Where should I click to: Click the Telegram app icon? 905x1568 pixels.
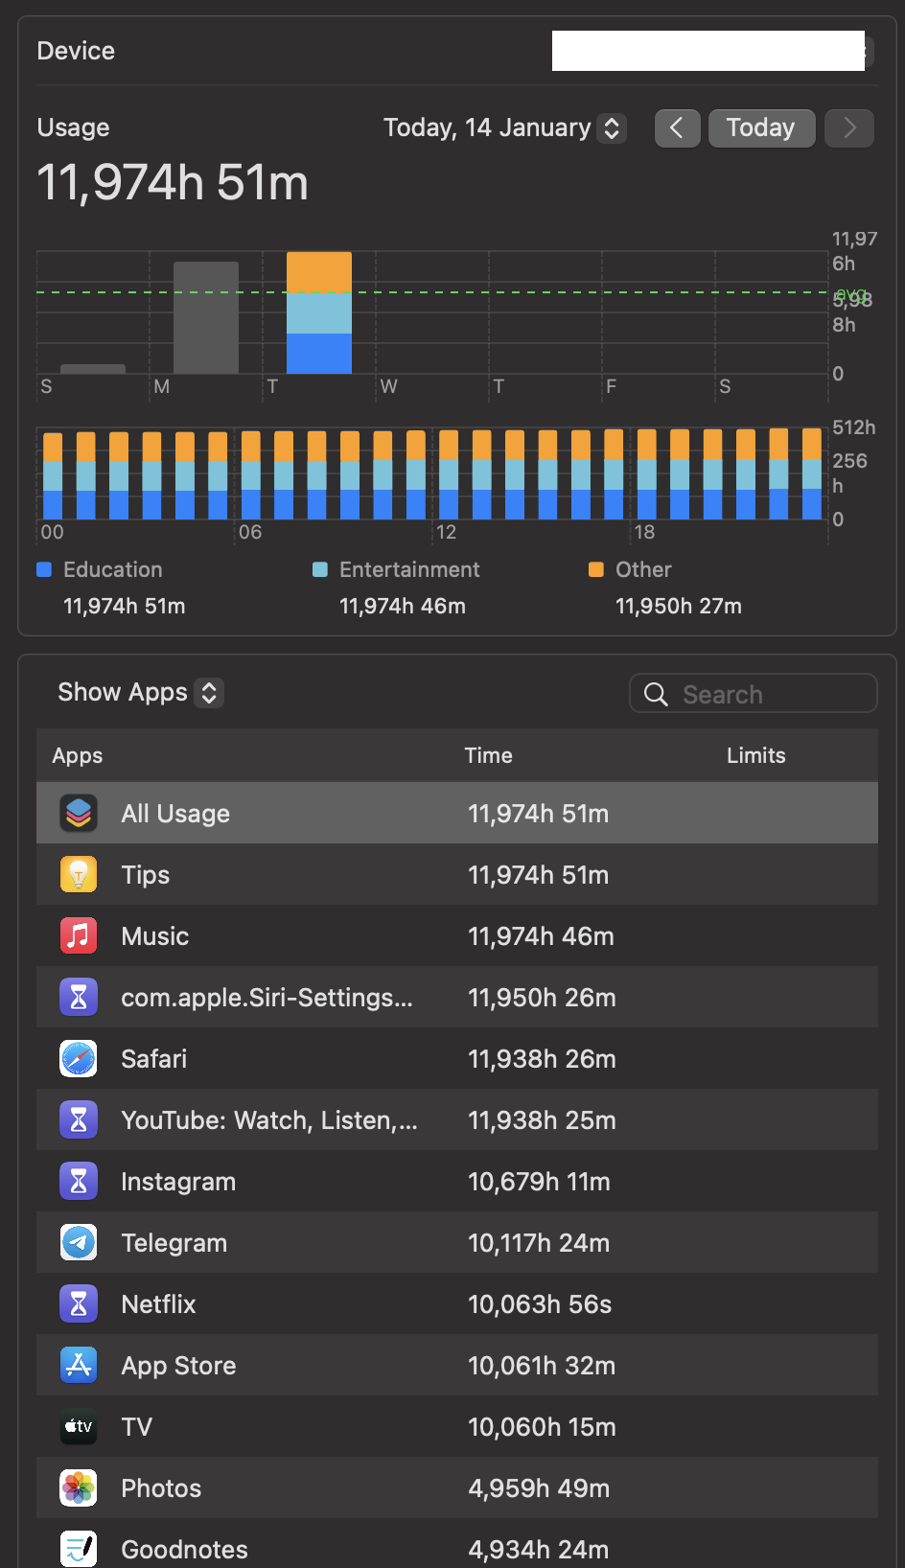pos(79,1242)
